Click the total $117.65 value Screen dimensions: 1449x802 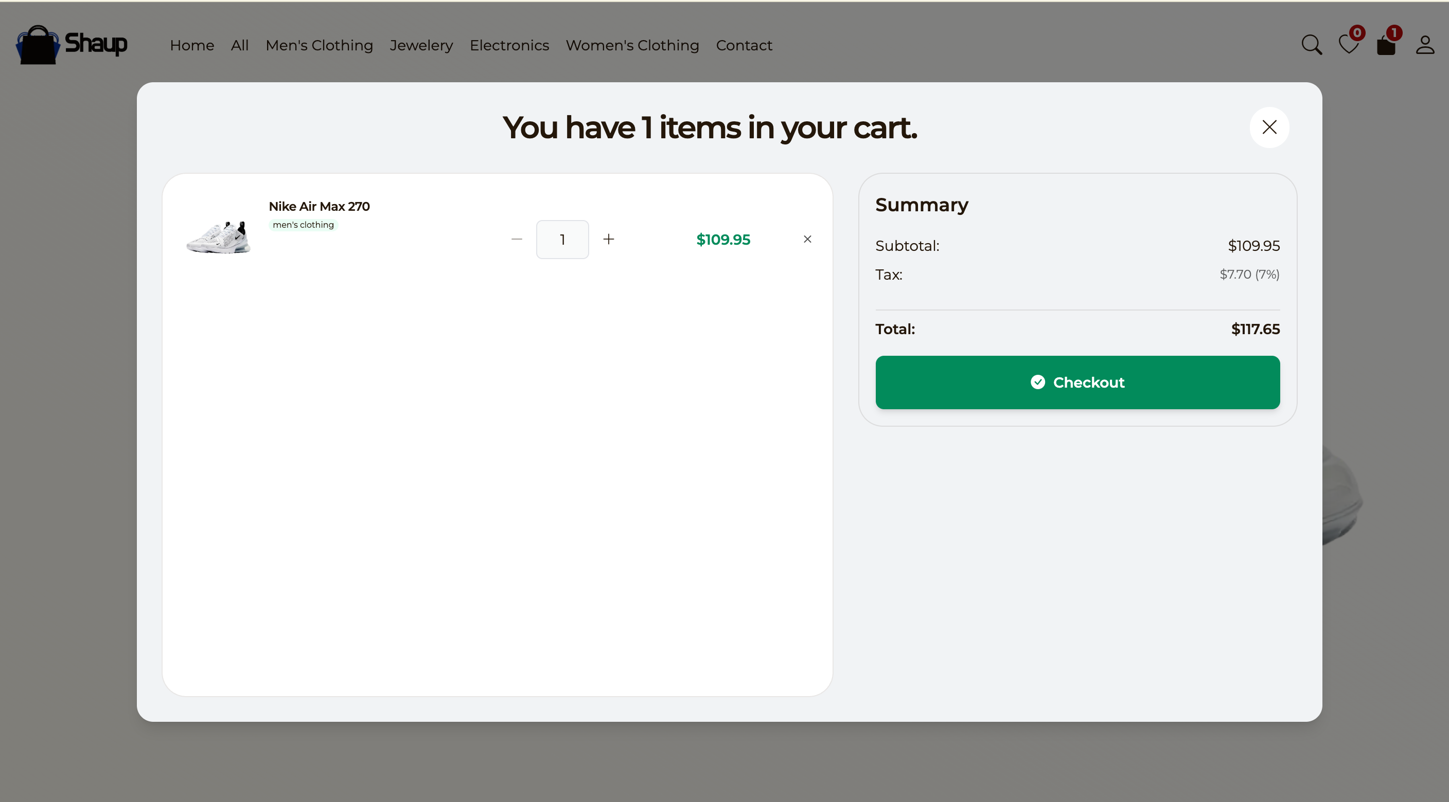tap(1255, 329)
